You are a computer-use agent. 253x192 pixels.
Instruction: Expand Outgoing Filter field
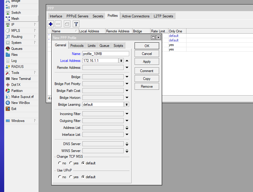[x=127, y=121]
